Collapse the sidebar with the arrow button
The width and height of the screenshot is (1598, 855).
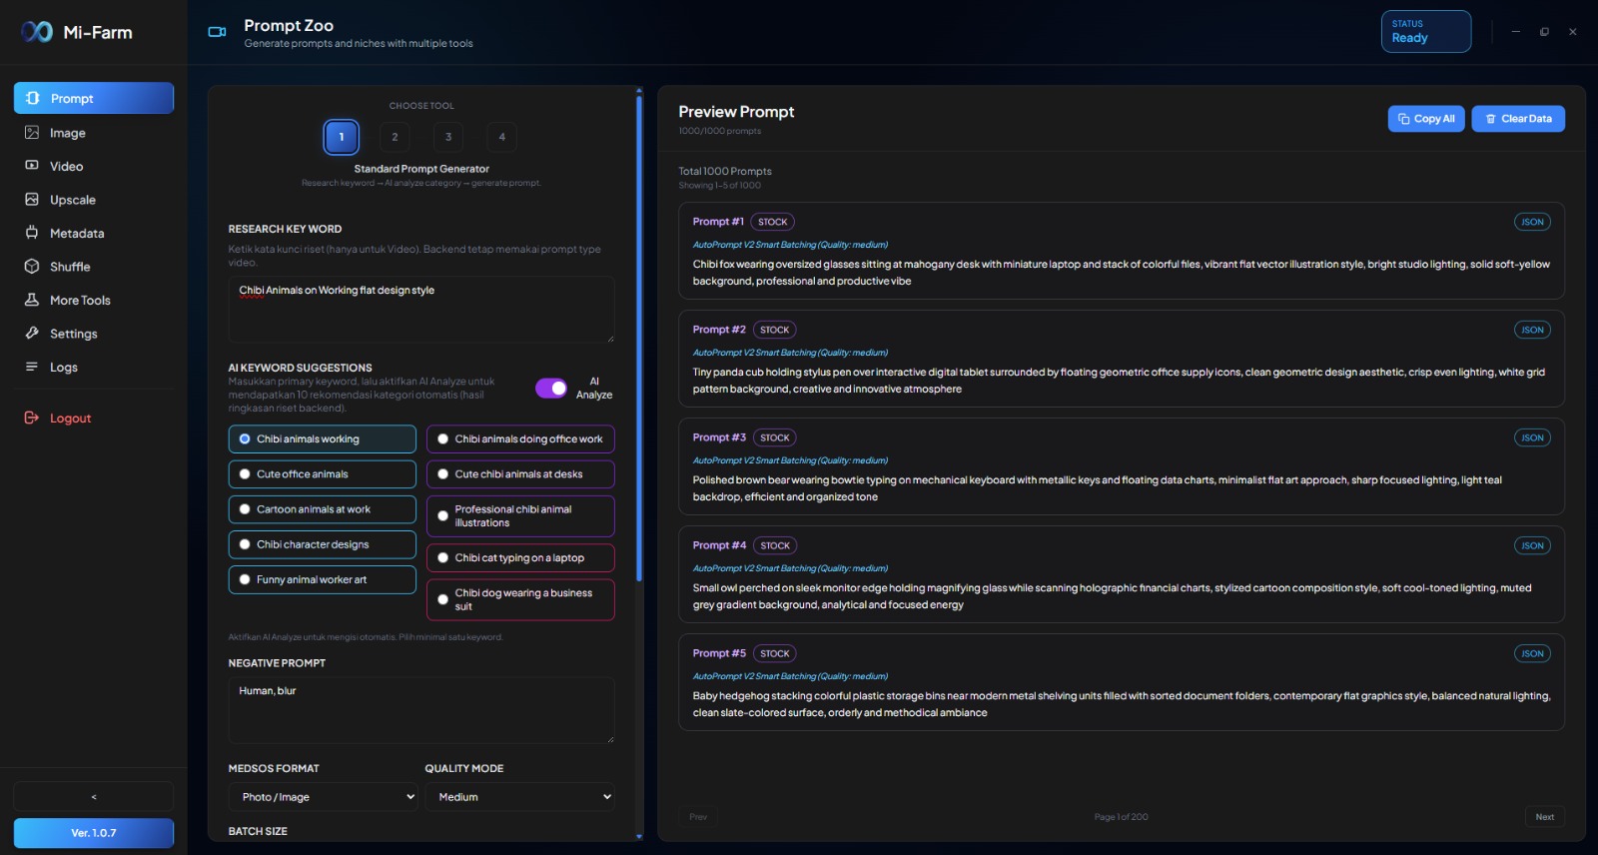tap(94, 797)
